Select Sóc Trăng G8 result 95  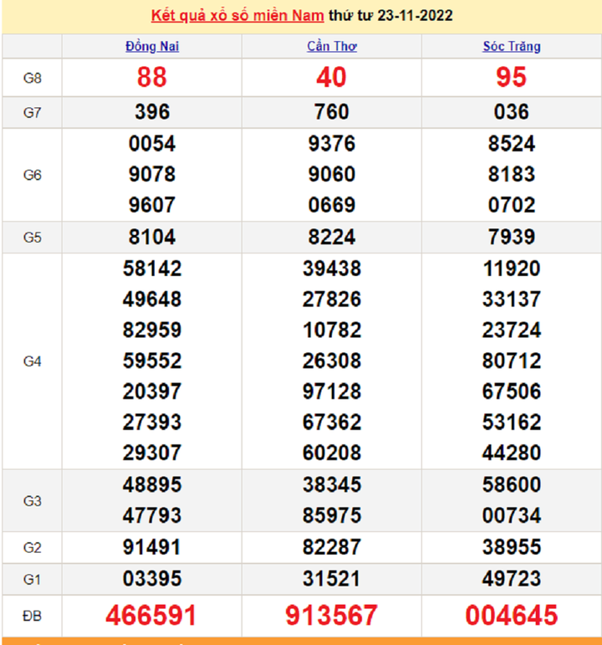[x=511, y=77]
